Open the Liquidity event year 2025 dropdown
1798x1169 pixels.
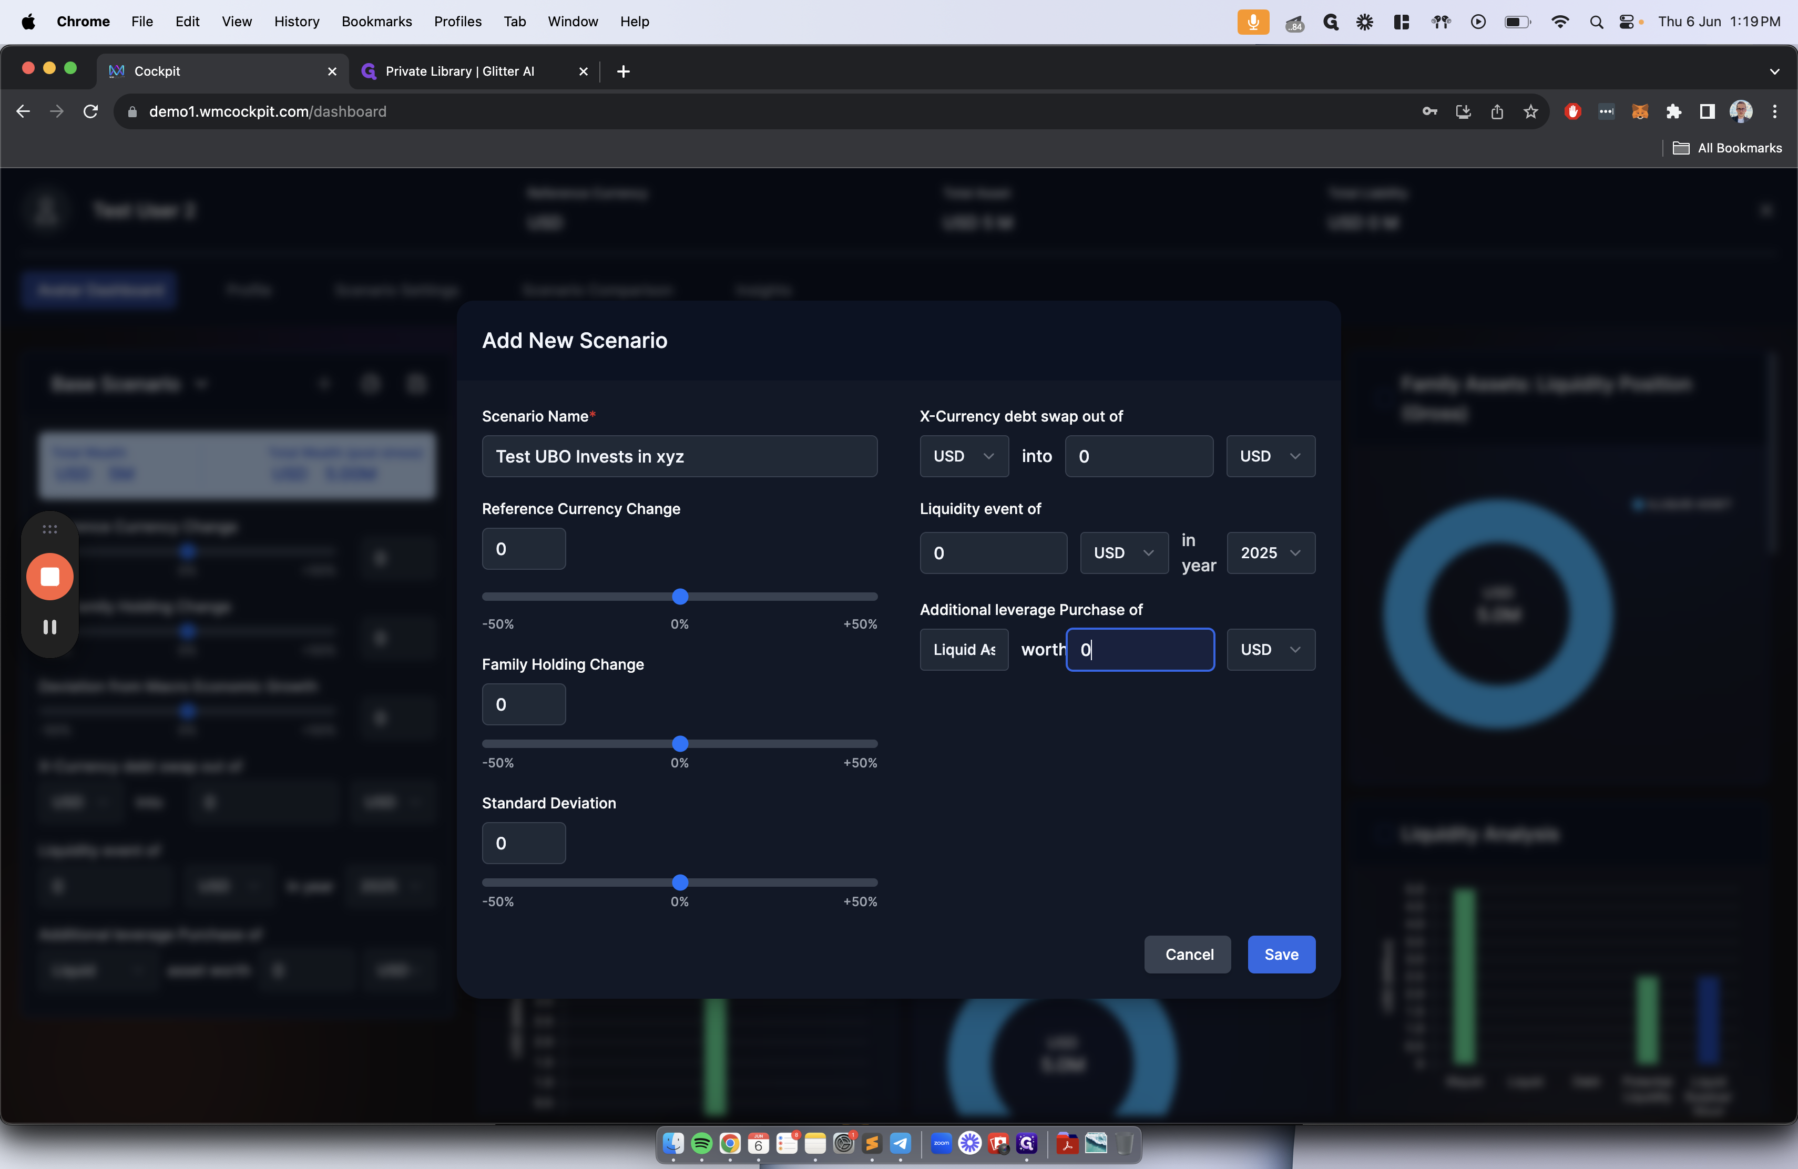pos(1271,553)
